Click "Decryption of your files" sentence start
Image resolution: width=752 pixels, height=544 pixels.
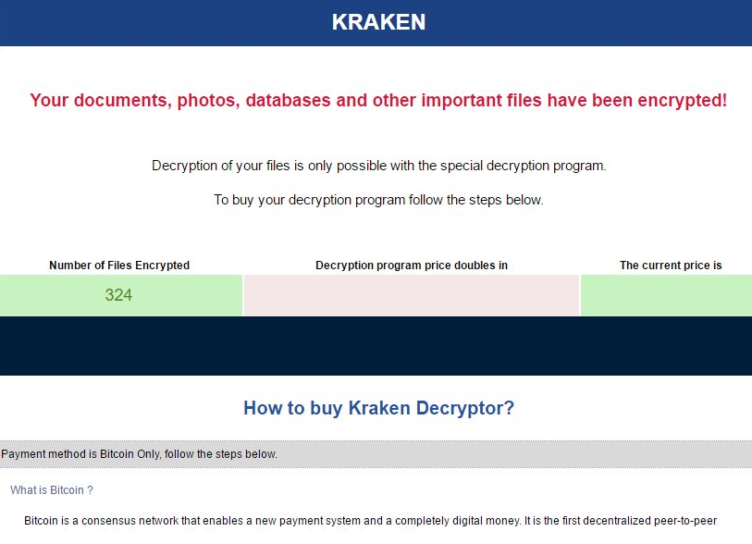[226, 167]
